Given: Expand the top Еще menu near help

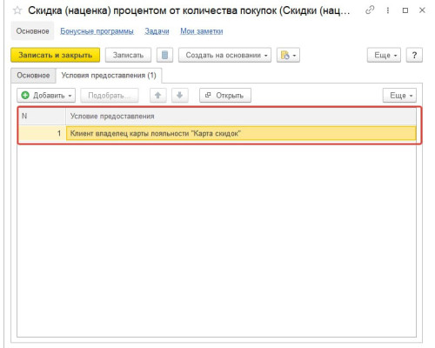Looking at the screenshot, I should [384, 55].
